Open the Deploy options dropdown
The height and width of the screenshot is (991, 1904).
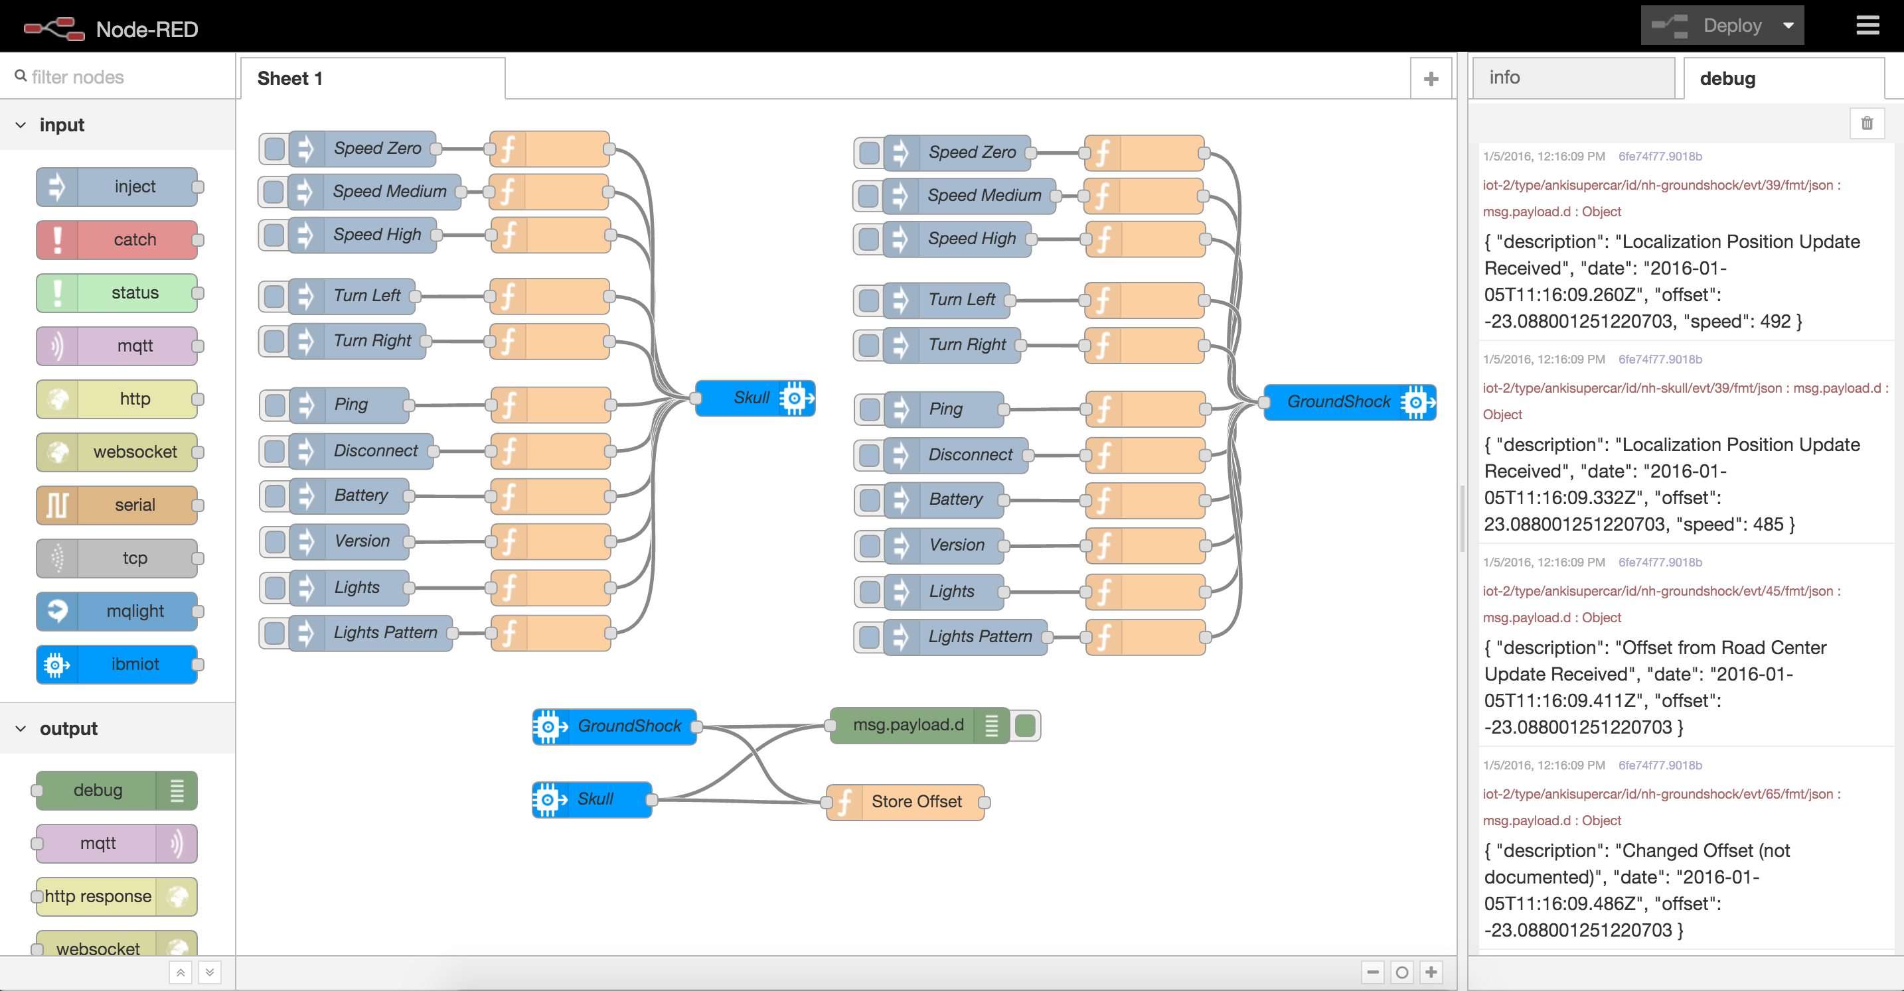pyautogui.click(x=1788, y=25)
